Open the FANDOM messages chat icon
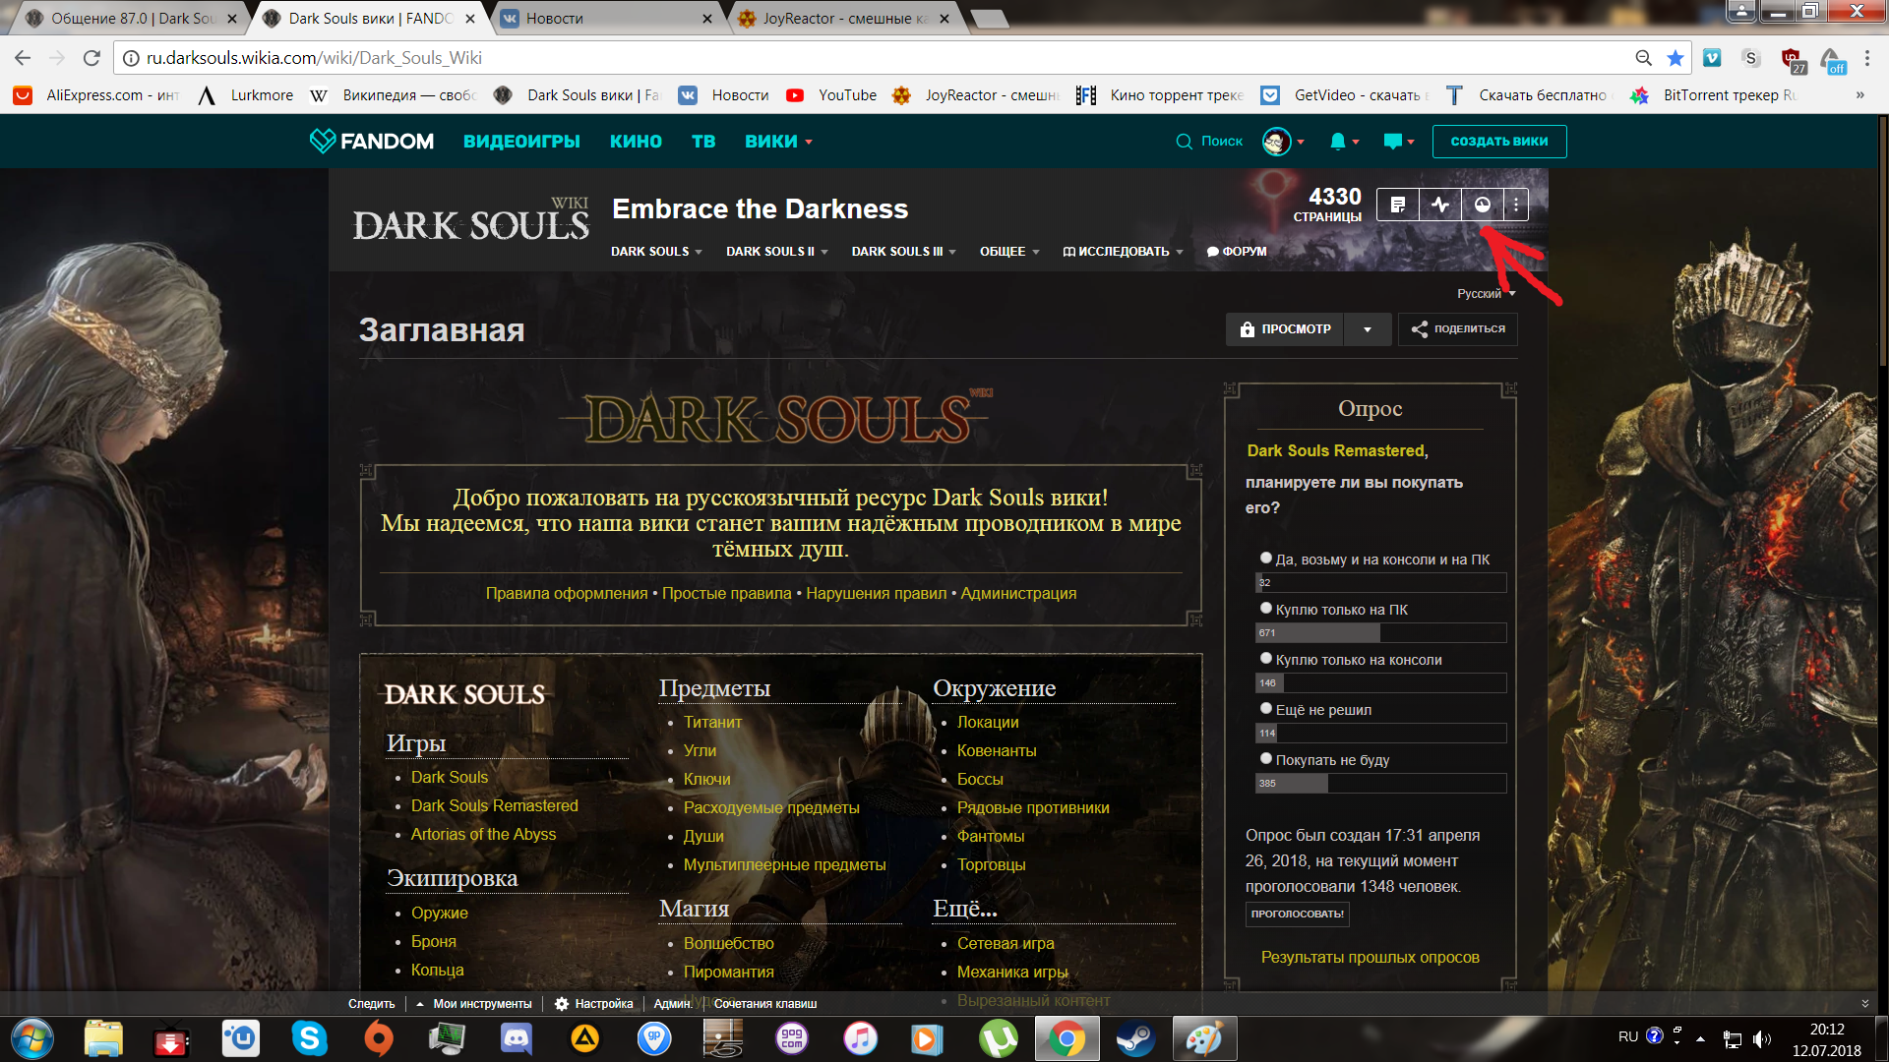This screenshot has width=1889, height=1062. (x=1392, y=141)
